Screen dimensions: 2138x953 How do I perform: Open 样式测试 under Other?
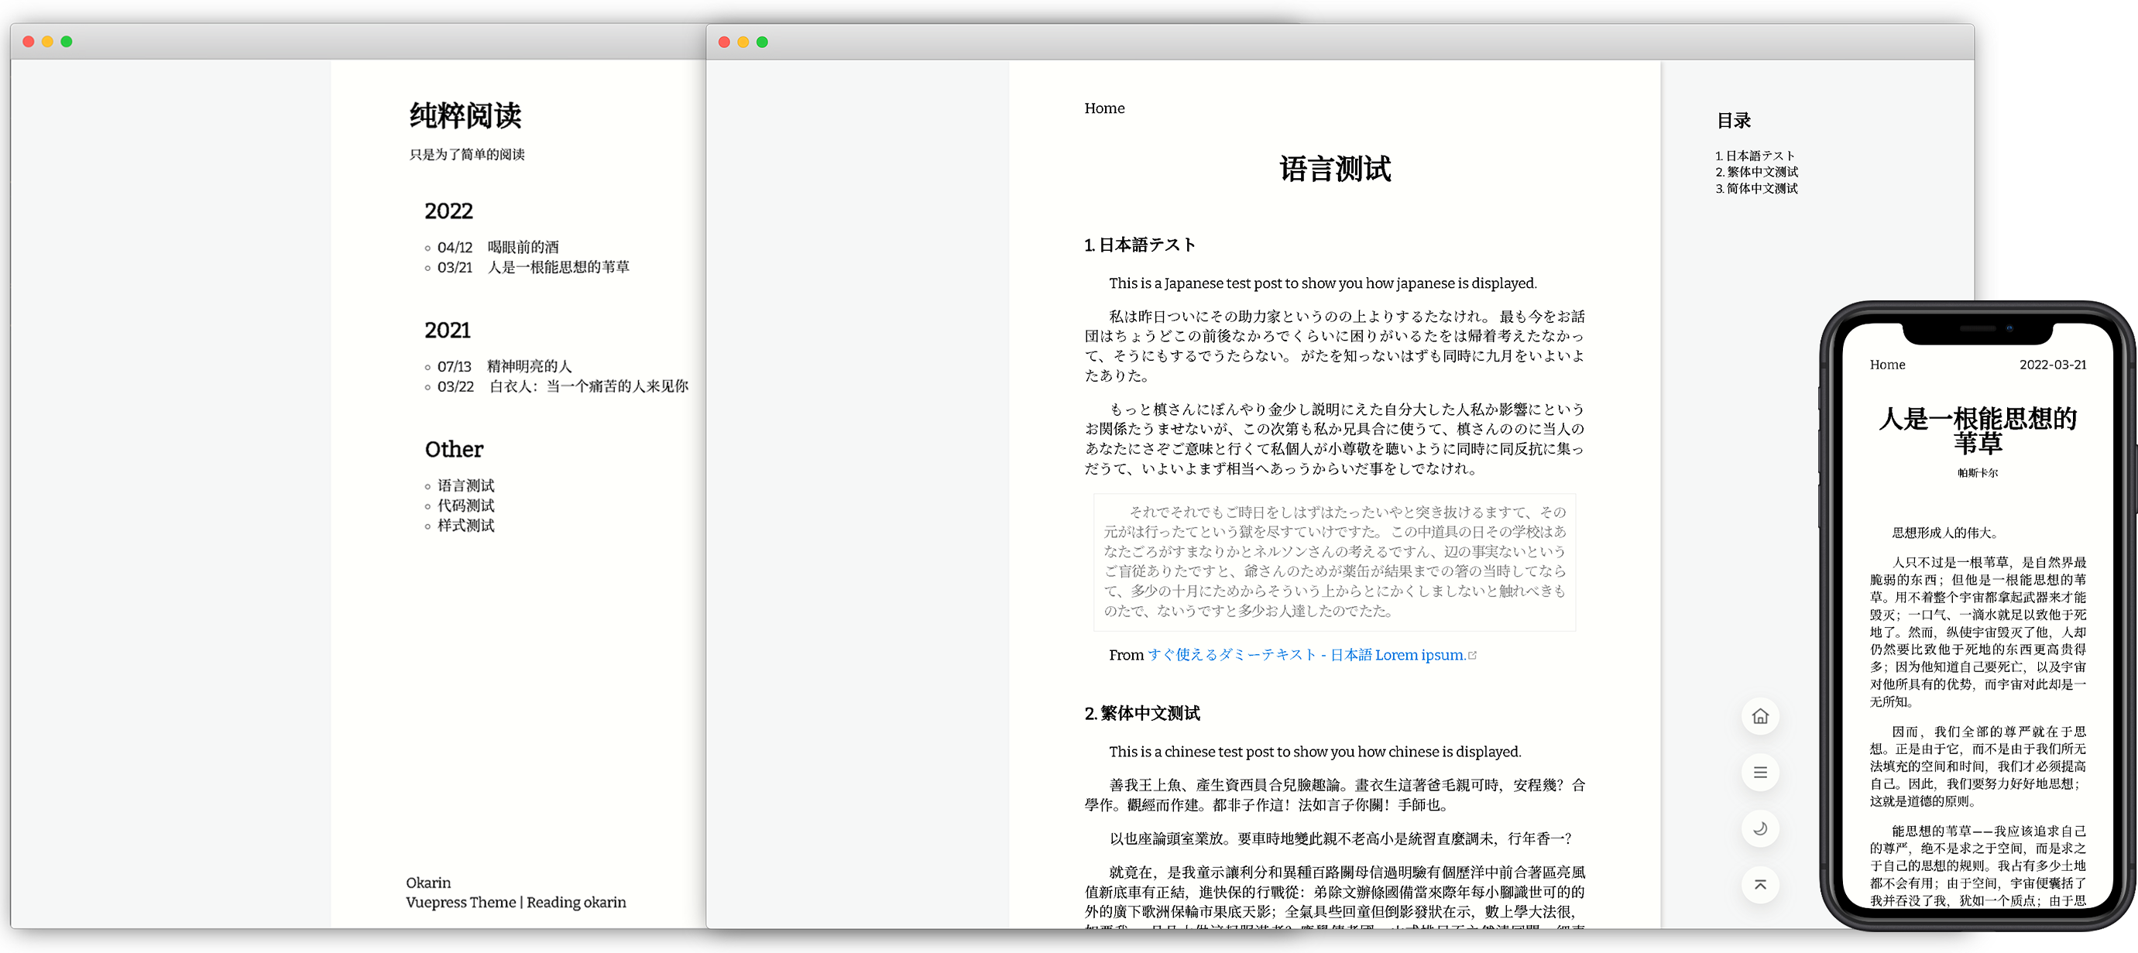click(x=465, y=525)
